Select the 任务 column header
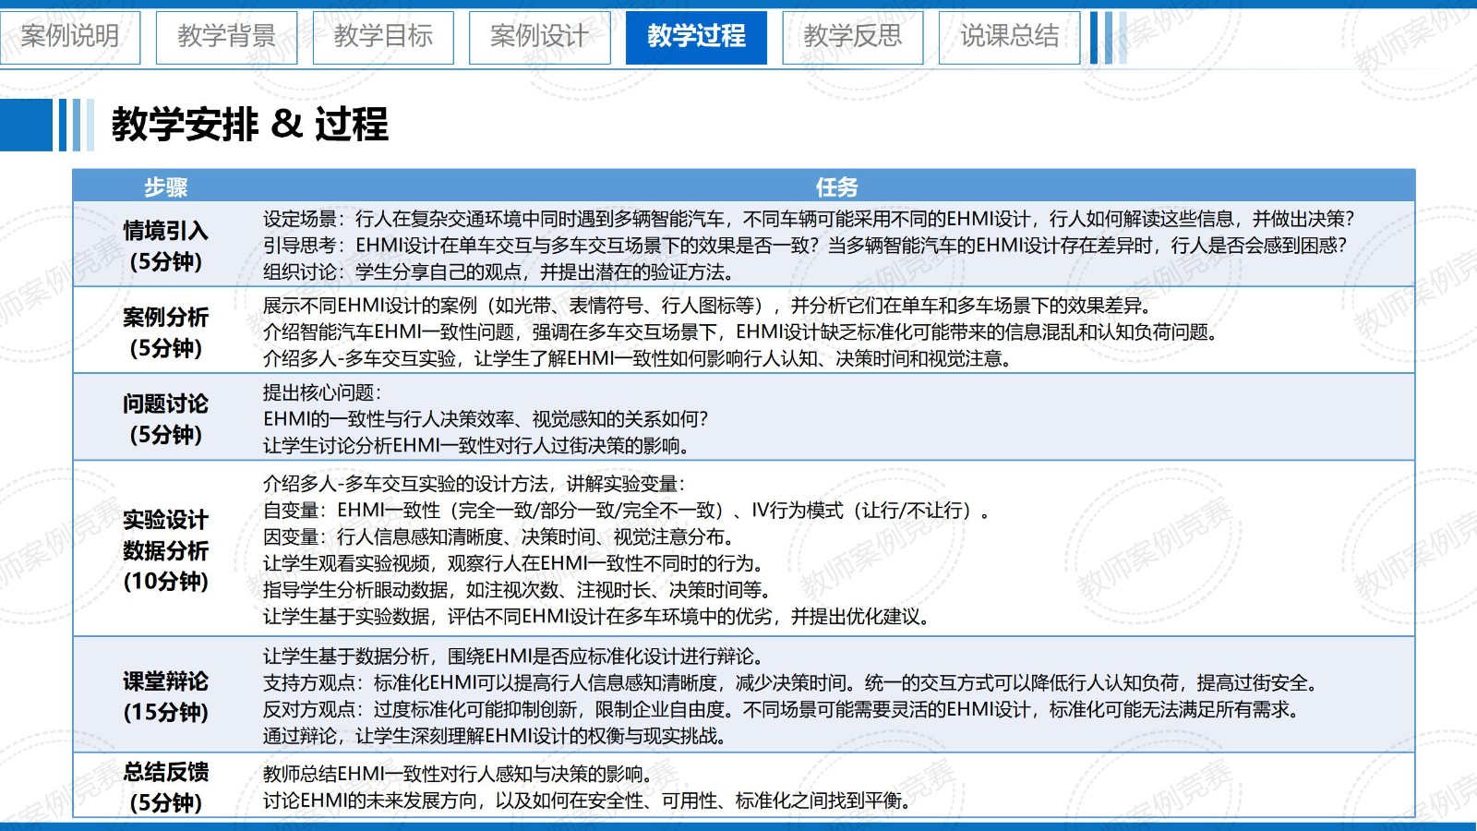Screen dimensions: 1477x831 [836, 187]
